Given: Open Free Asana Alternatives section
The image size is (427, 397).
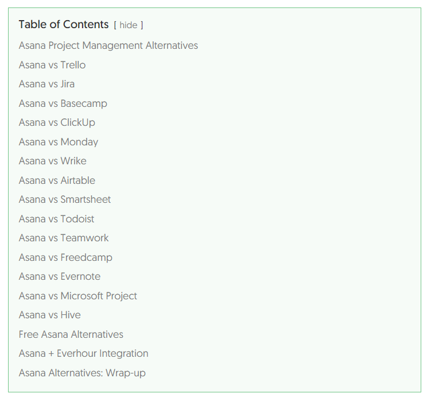Looking at the screenshot, I should (71, 334).
